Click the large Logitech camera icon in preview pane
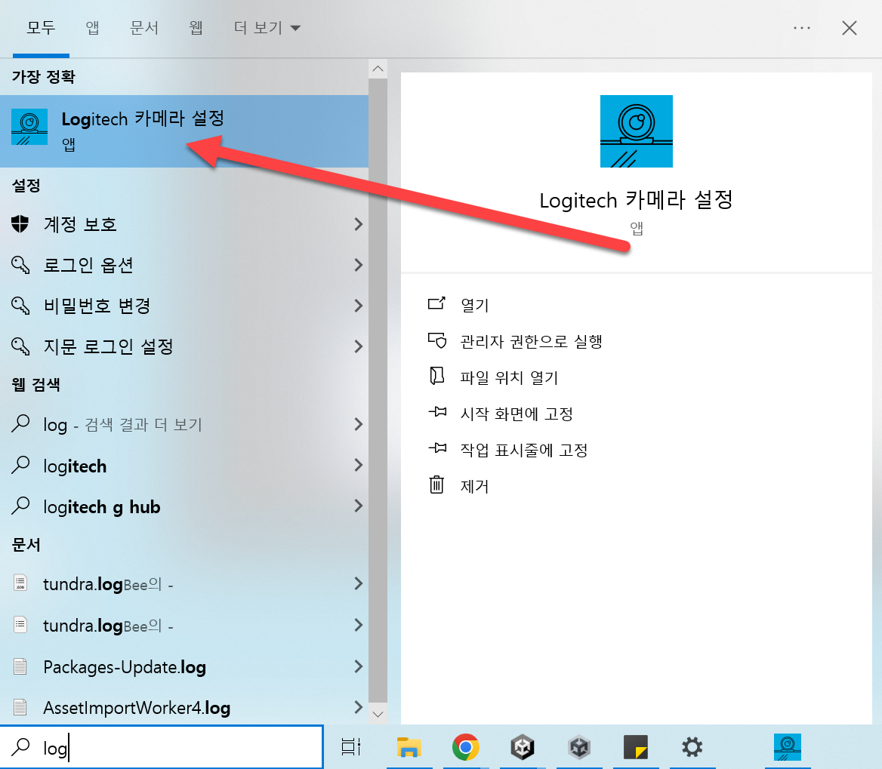Screen dimensions: 882x769 point(636,131)
